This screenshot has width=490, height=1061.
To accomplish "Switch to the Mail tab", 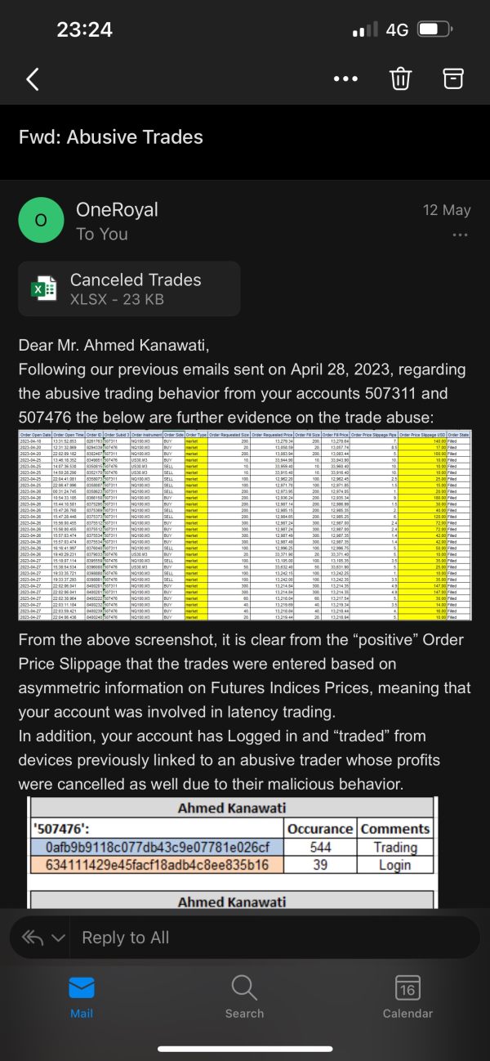I will coord(82,996).
